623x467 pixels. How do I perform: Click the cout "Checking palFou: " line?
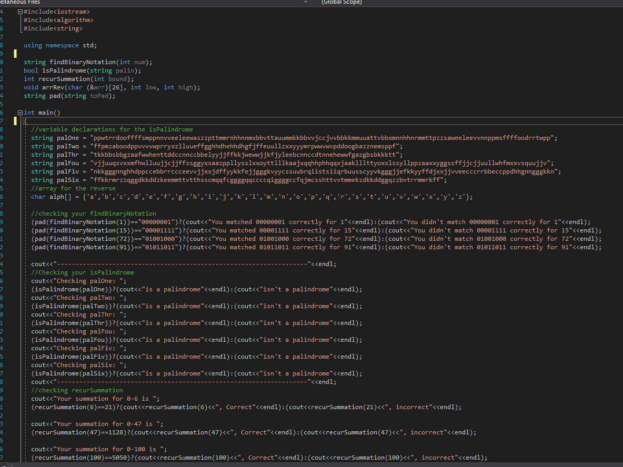click(x=79, y=332)
